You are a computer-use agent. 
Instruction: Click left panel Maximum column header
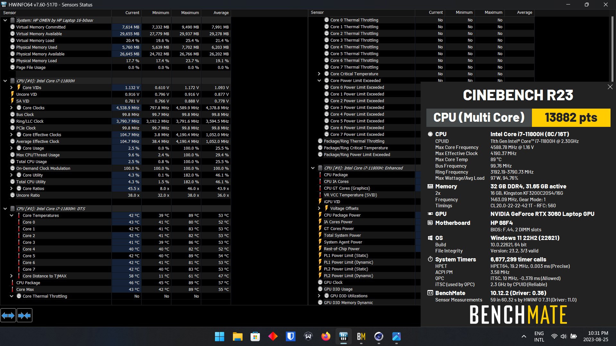pyautogui.click(x=186, y=13)
